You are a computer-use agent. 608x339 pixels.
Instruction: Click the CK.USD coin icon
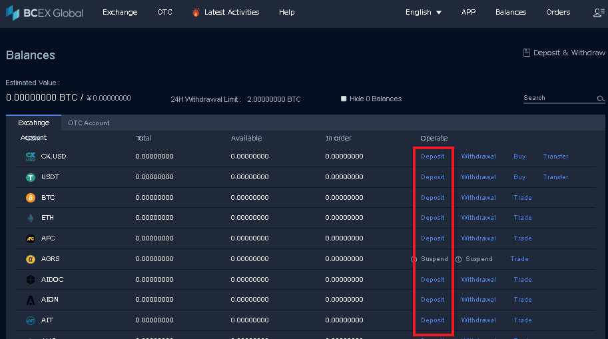[30, 157]
